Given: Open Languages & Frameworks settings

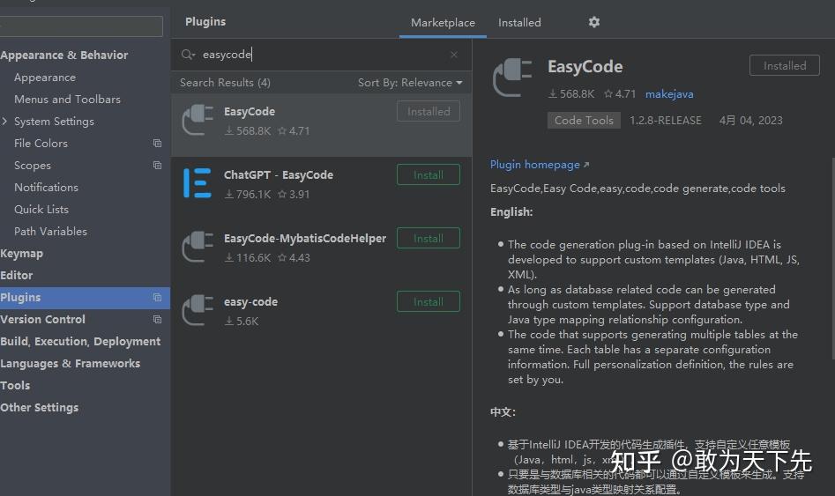Looking at the screenshot, I should pos(71,364).
